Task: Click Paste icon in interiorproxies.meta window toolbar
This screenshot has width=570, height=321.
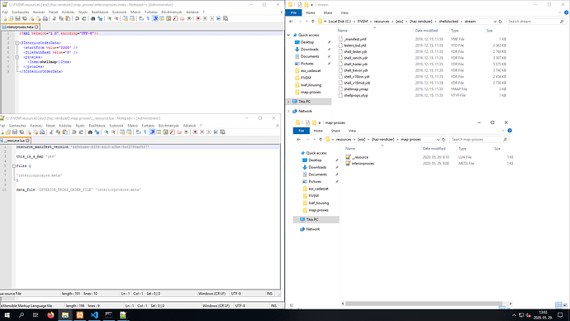Action: (68, 18)
